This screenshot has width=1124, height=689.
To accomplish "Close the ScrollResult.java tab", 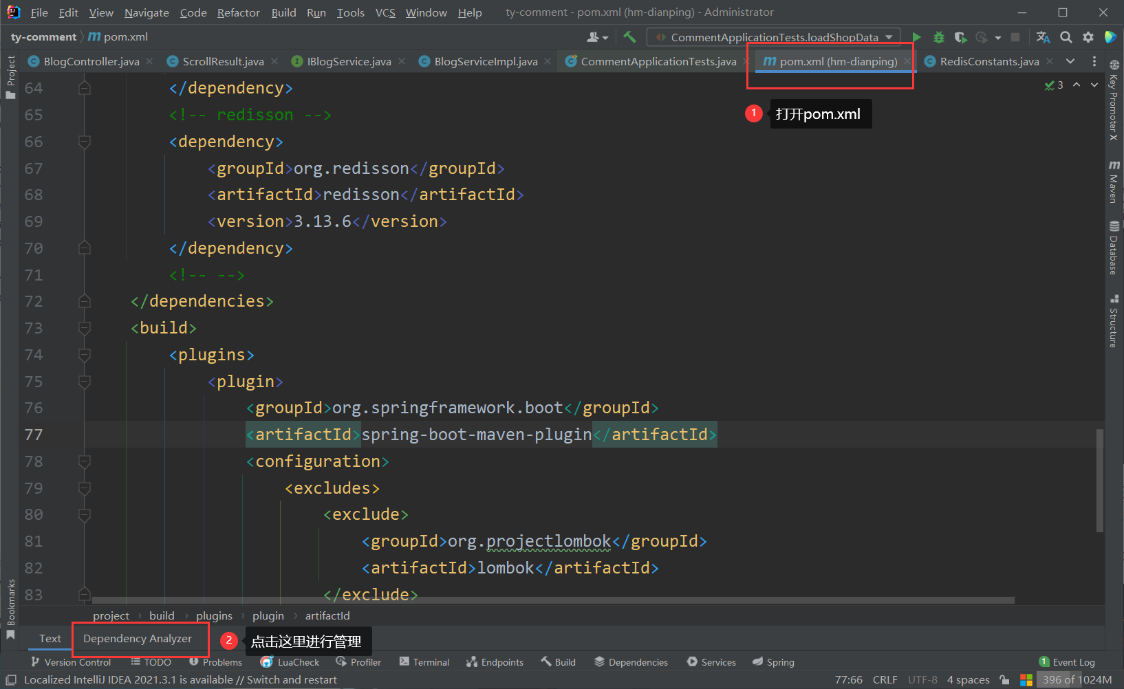I will (x=274, y=61).
